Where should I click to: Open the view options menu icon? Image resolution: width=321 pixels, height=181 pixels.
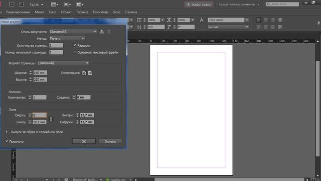pos(54,5)
